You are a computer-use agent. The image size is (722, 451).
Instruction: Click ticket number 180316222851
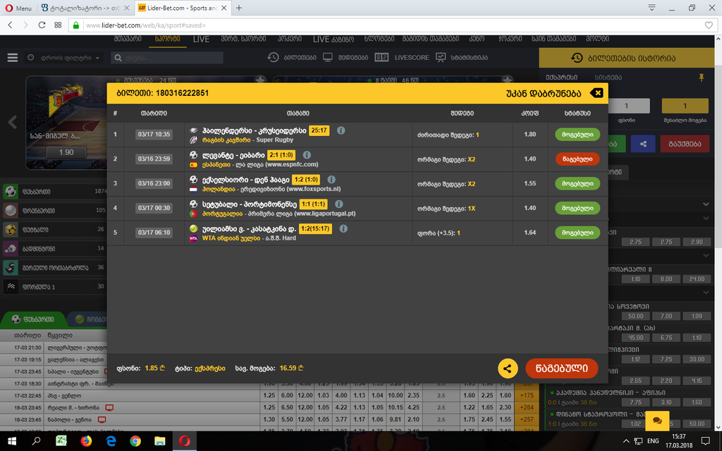click(x=182, y=93)
